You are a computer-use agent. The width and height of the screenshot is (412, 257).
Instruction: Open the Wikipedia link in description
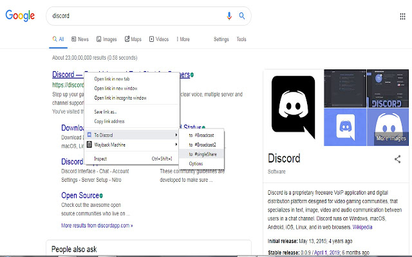tap(362, 227)
